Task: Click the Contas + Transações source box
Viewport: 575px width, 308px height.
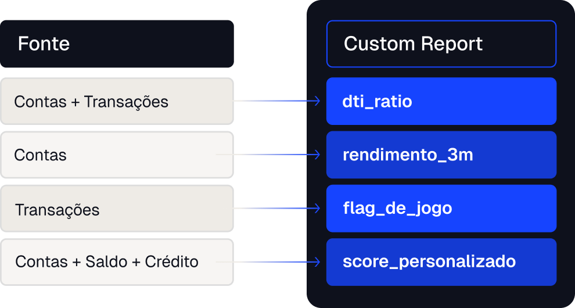Action: pos(117,101)
